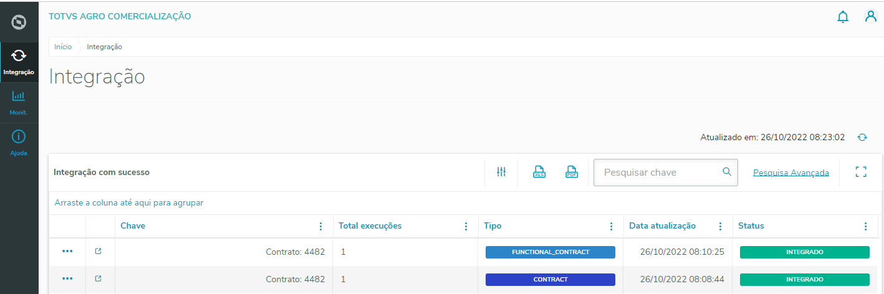The image size is (884, 294).
Task: Open Chave column options menu
Action: pos(321,226)
